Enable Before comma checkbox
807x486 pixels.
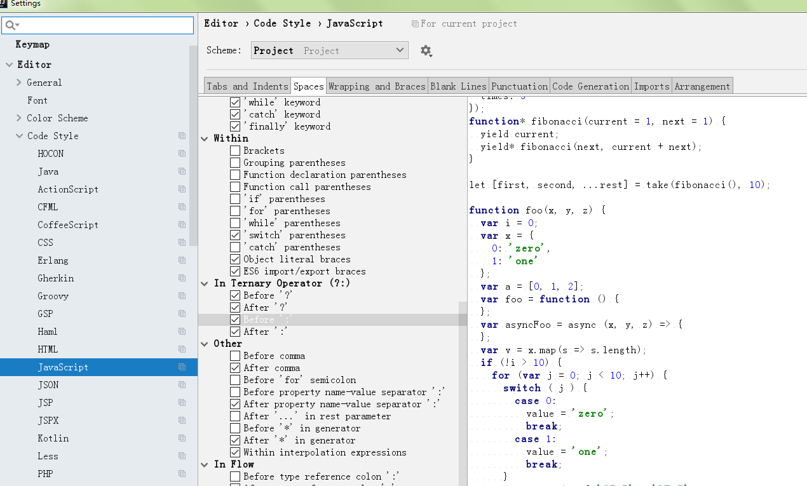pyautogui.click(x=235, y=356)
